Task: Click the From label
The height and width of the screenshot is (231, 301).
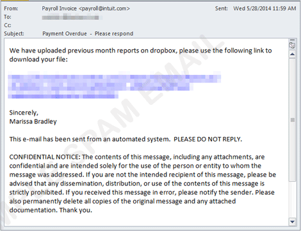Action: pyautogui.click(x=11, y=8)
